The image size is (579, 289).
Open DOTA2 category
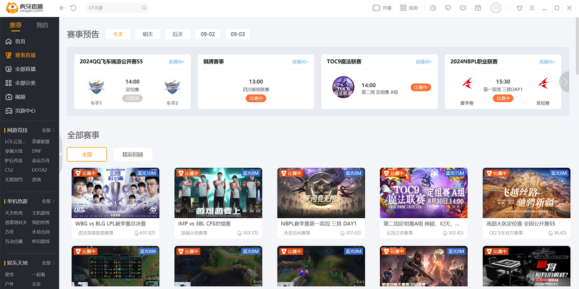click(40, 170)
